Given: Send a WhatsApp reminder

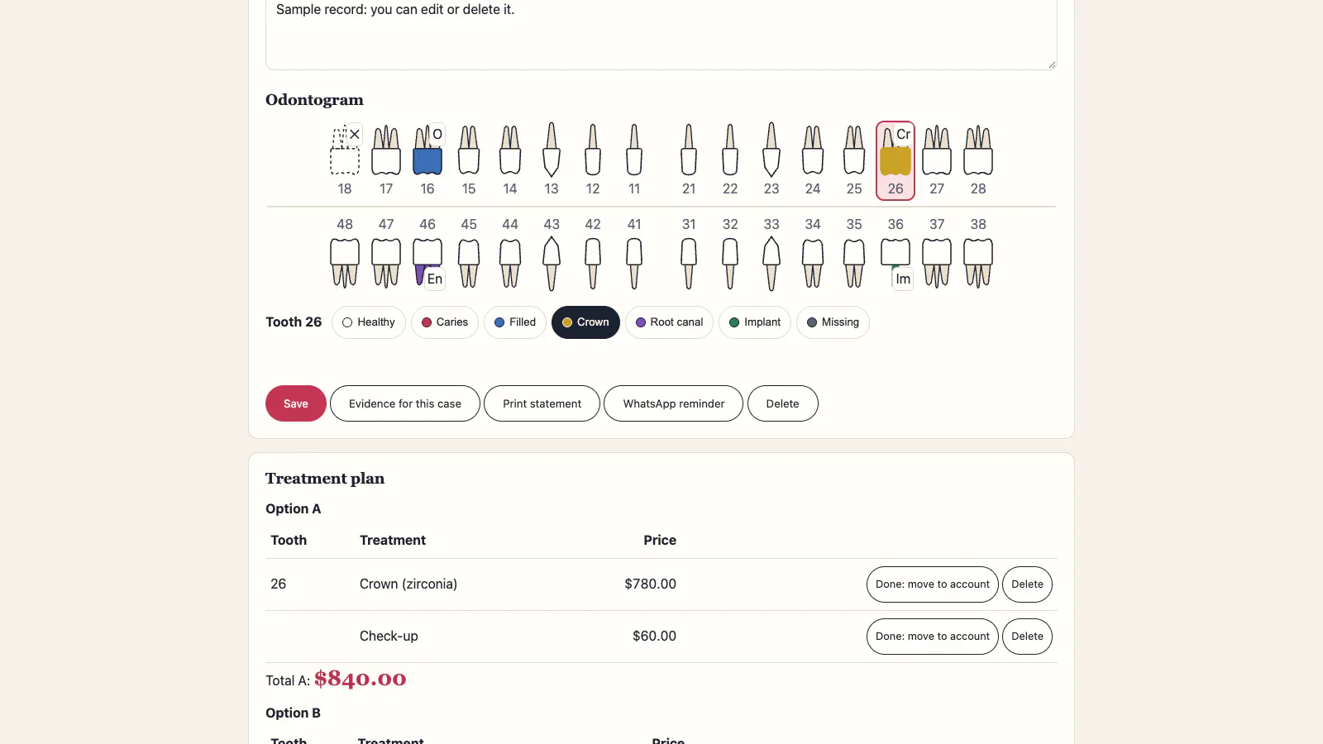Looking at the screenshot, I should coord(674,403).
